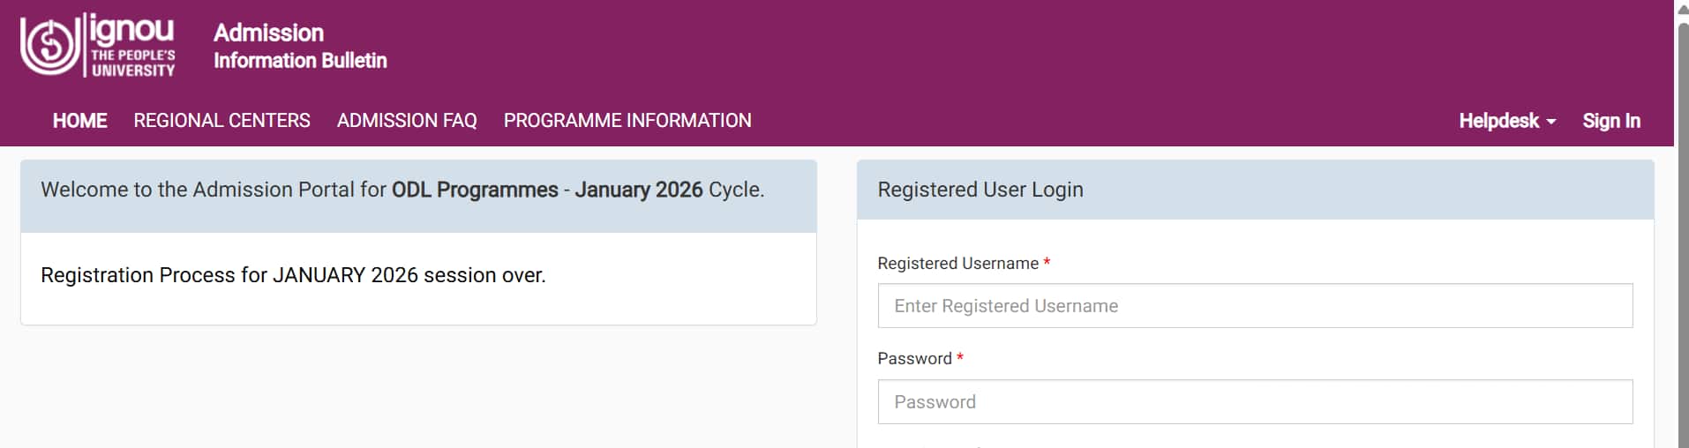The image size is (1689, 448).
Task: Click the vertical scrollbar thumb
Action: coord(1681,229)
